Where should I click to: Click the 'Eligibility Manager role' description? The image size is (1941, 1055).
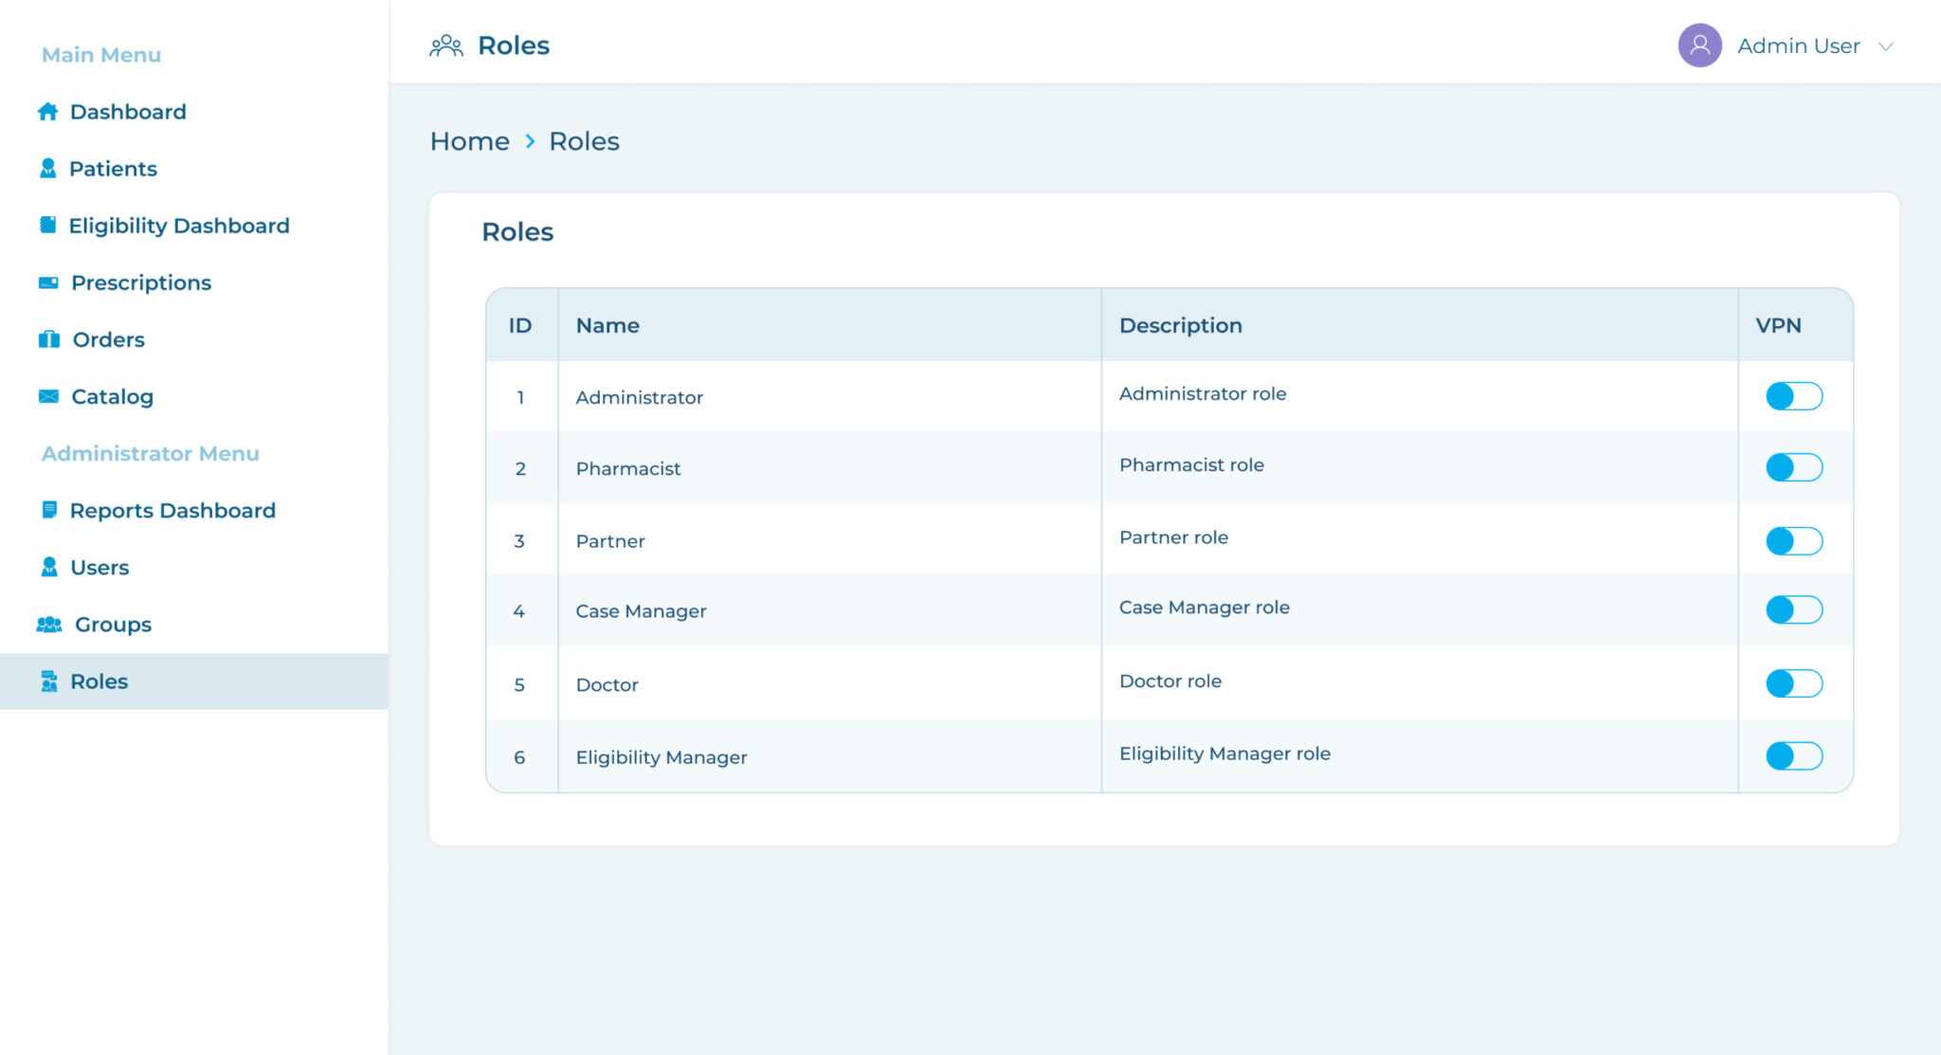click(1224, 754)
